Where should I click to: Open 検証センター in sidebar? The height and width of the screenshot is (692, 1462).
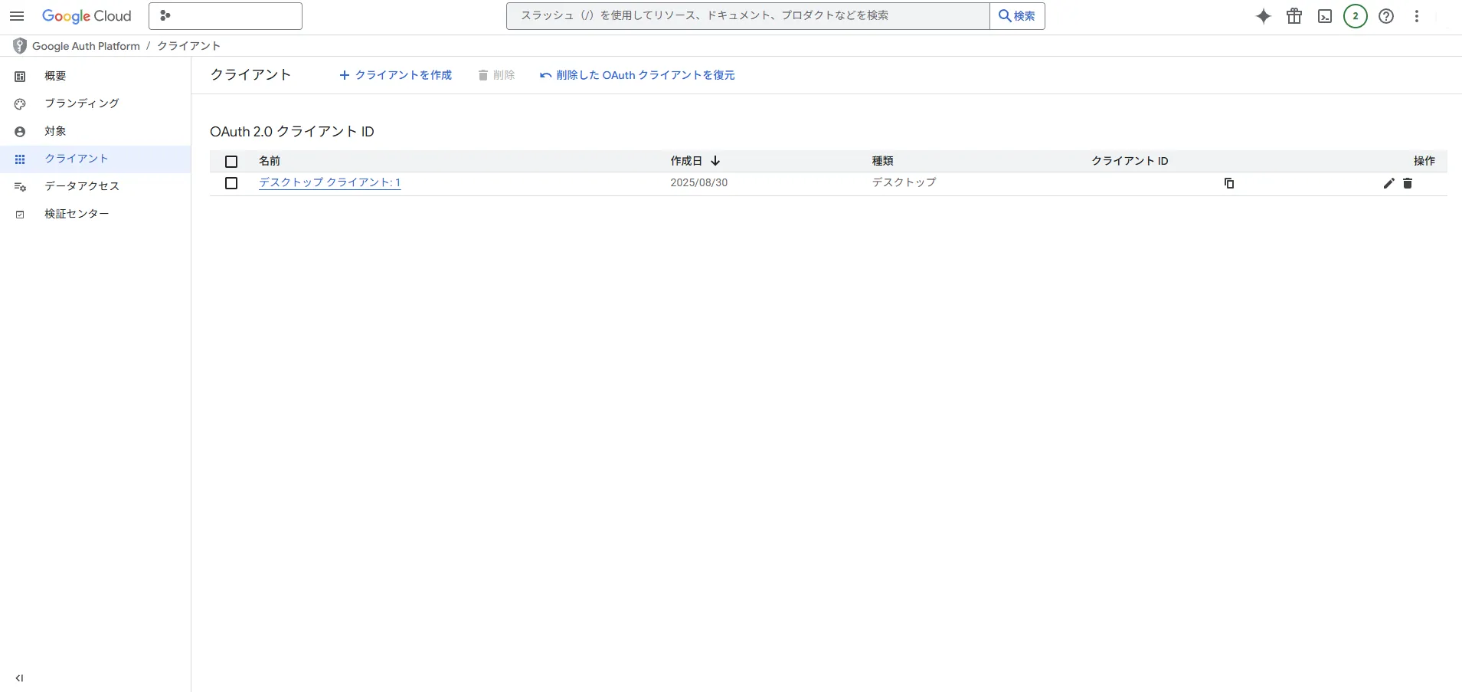(95, 214)
